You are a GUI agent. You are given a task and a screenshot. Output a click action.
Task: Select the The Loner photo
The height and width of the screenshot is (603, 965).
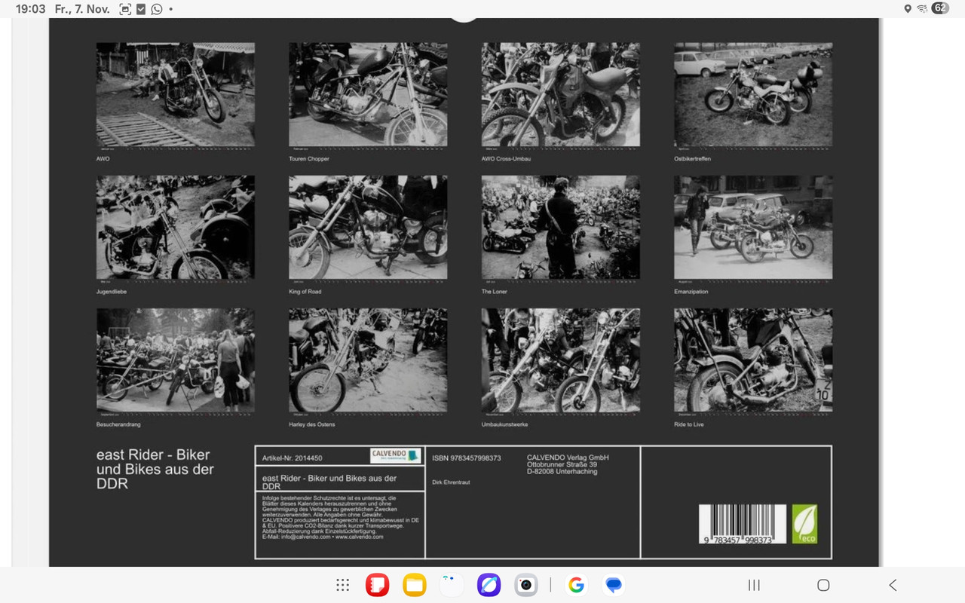[x=561, y=227]
